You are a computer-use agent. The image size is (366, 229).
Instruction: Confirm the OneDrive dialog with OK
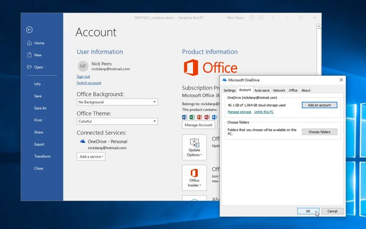coord(308,211)
